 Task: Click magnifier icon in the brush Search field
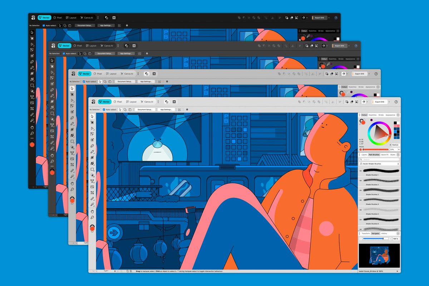(x=361, y=159)
